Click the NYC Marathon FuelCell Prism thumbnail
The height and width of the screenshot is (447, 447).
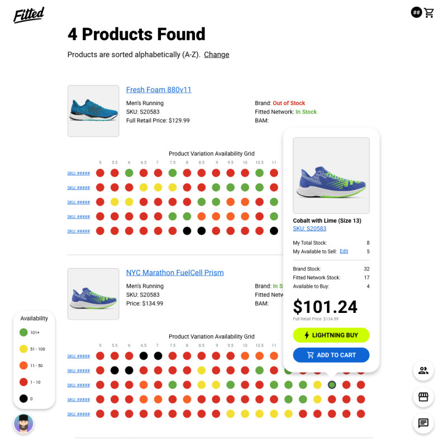[93, 294]
